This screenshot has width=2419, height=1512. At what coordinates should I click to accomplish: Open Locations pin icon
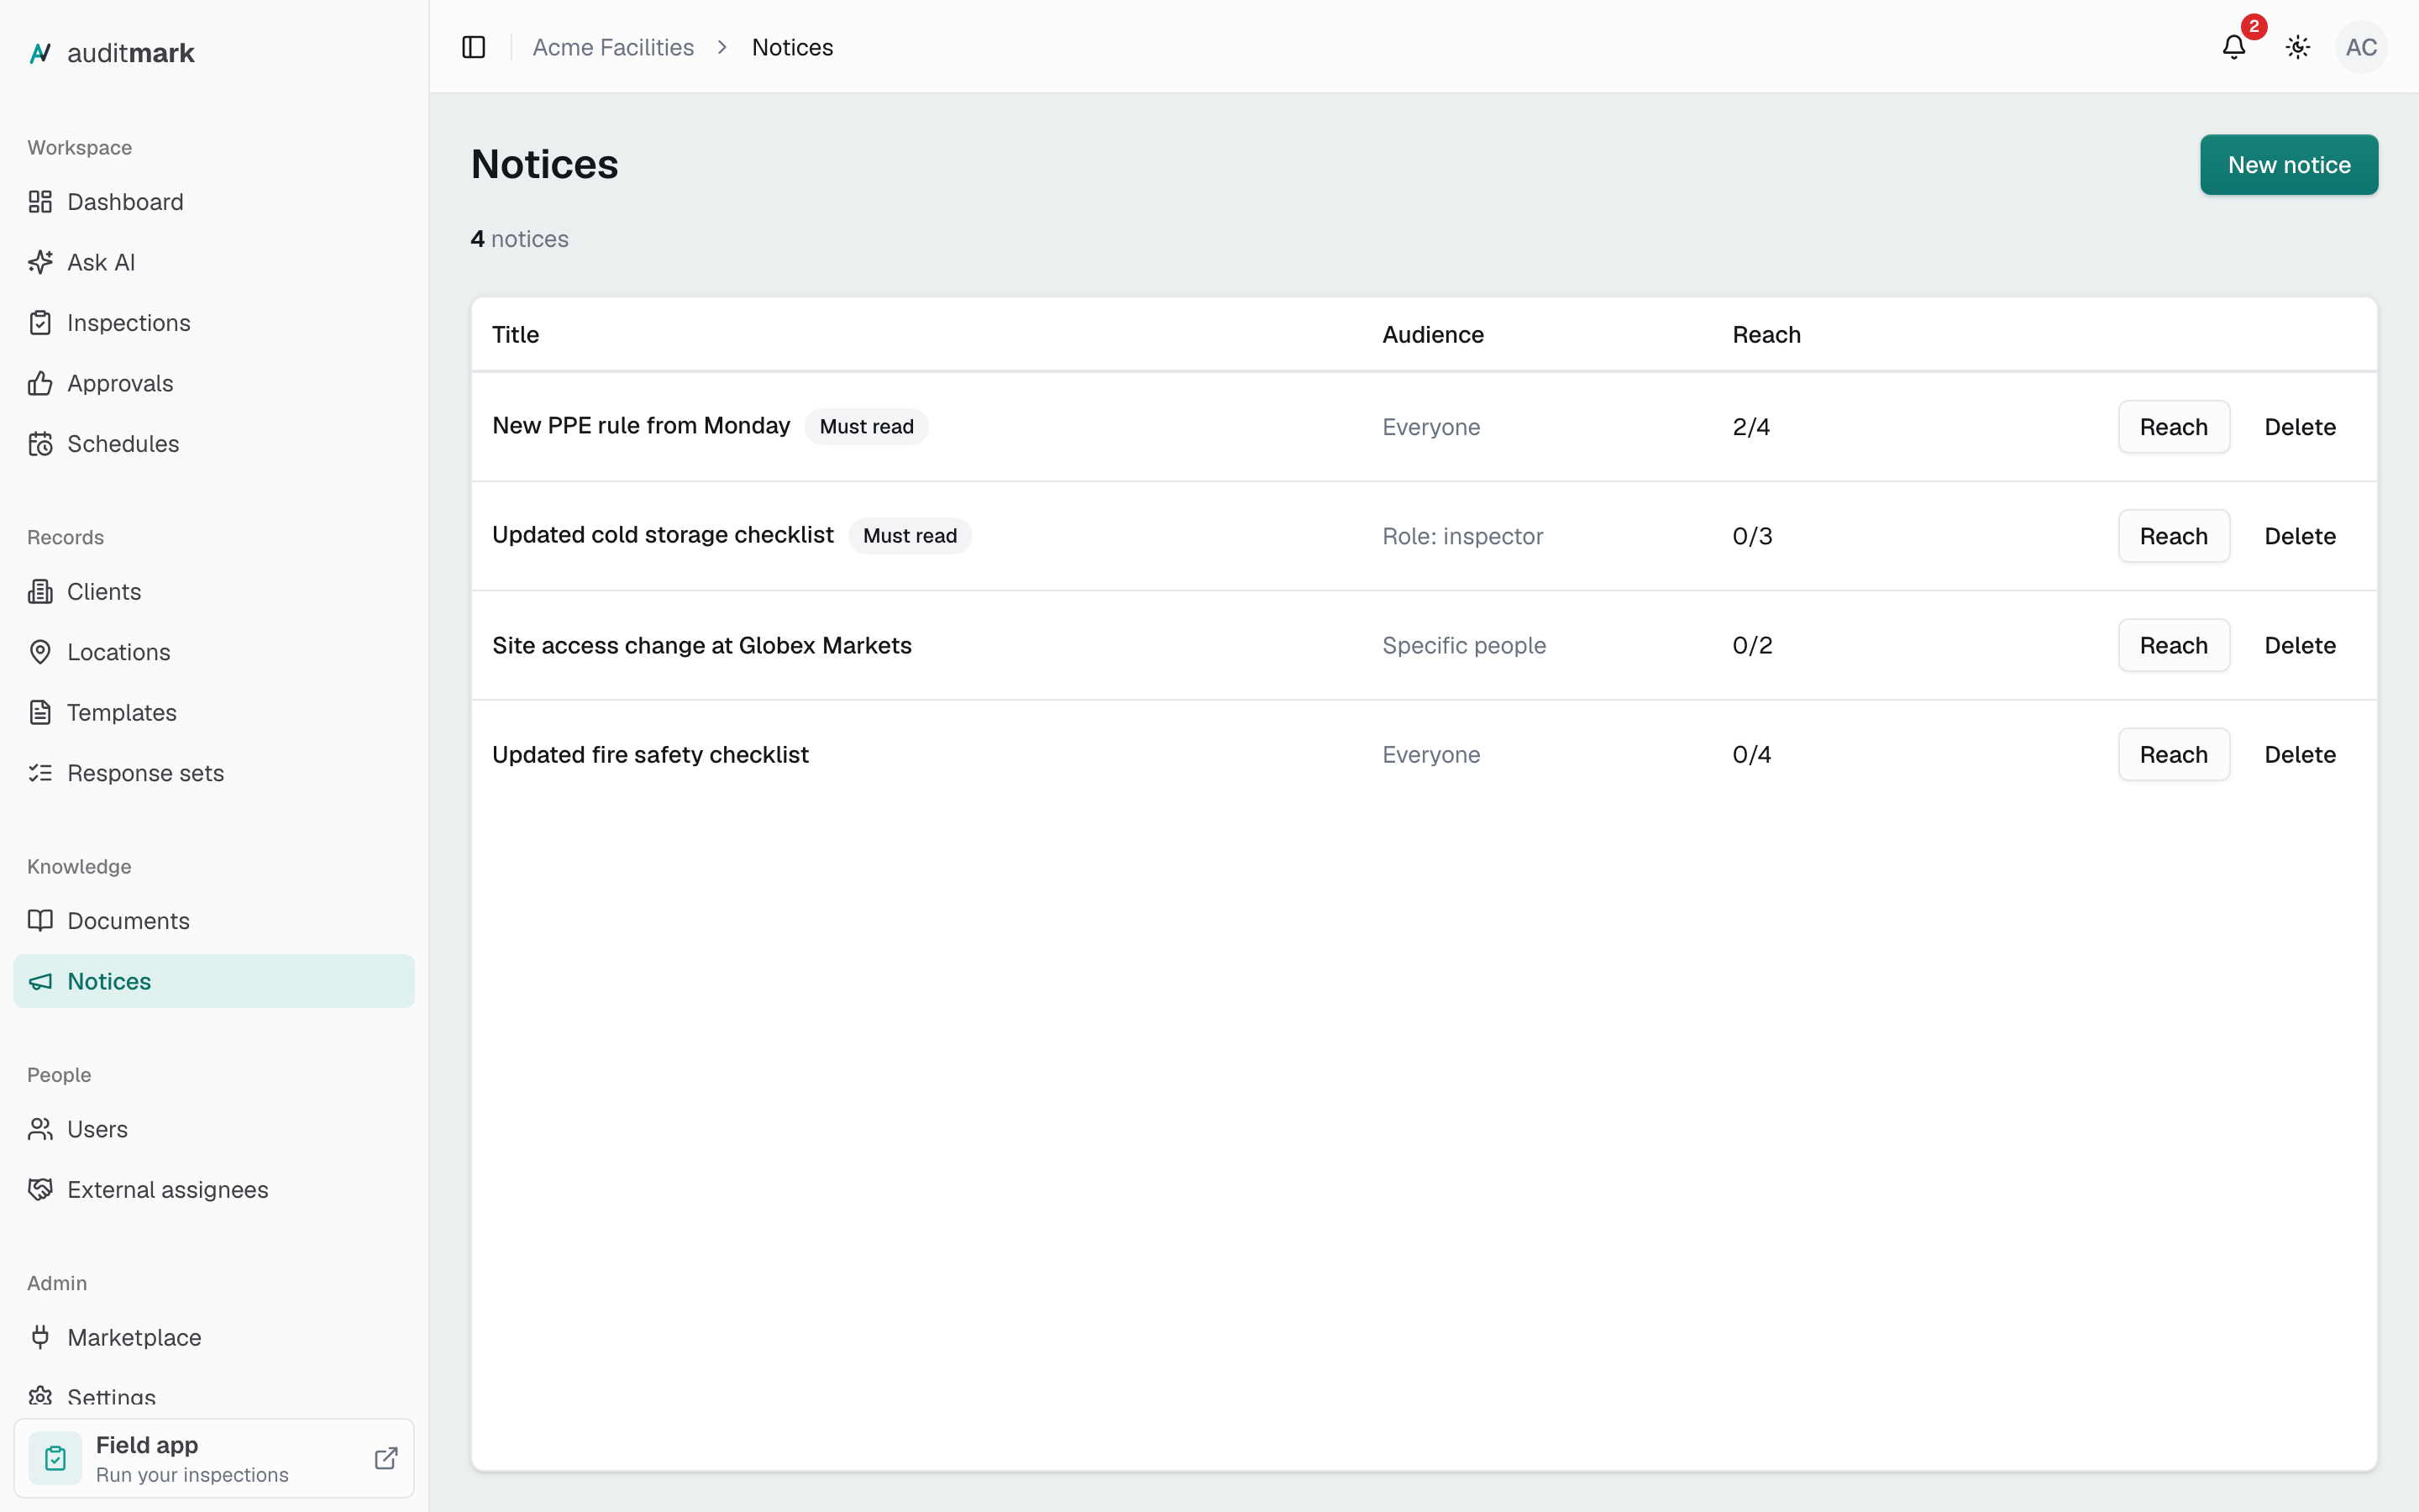[40, 652]
